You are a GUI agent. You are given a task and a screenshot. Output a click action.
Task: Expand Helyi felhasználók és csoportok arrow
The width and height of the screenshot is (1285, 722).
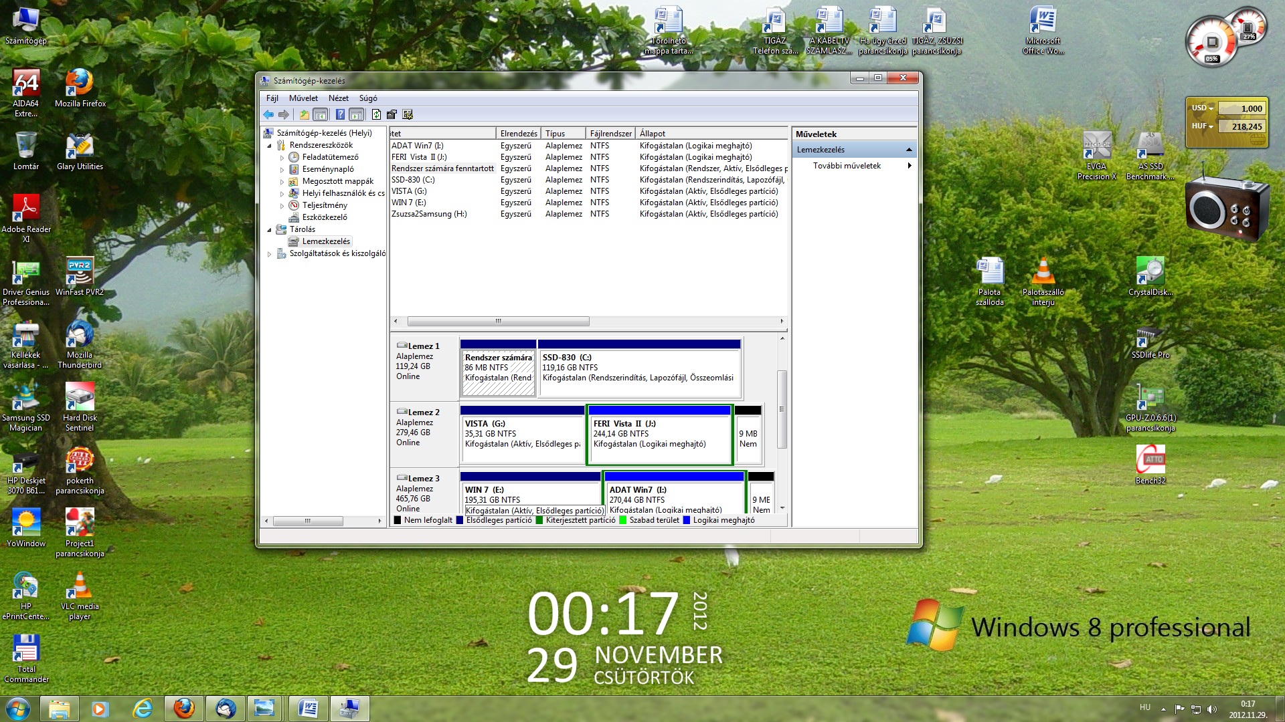(x=282, y=193)
